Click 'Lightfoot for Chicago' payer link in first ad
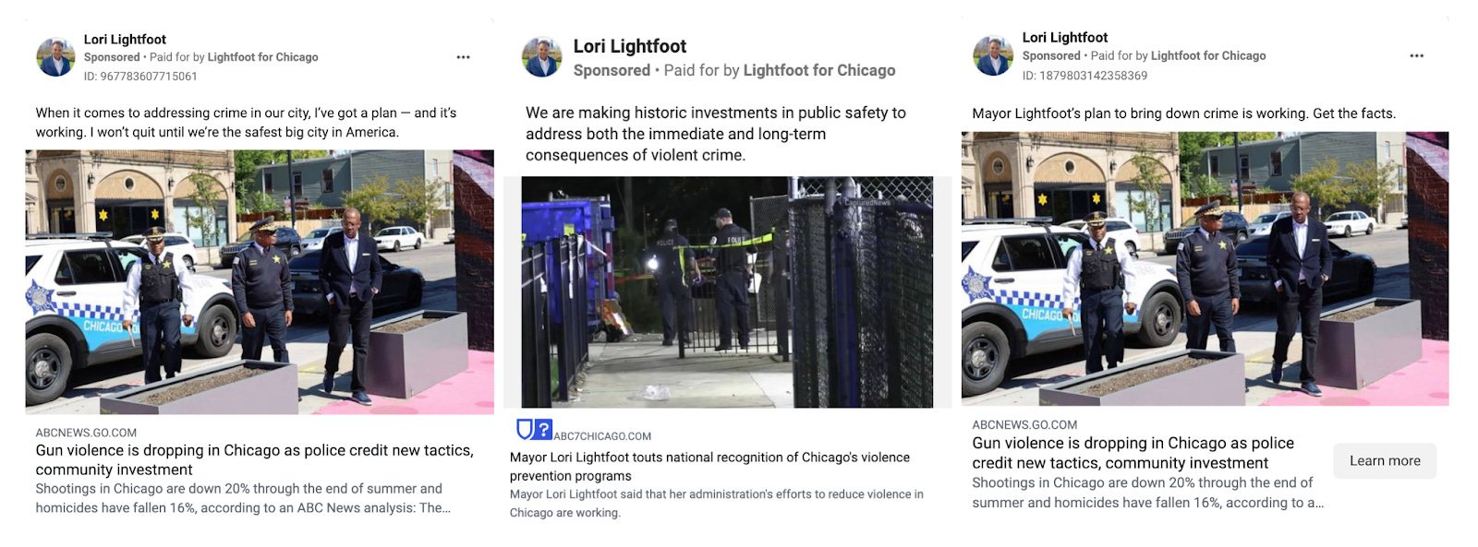The image size is (1478, 547). point(263,57)
